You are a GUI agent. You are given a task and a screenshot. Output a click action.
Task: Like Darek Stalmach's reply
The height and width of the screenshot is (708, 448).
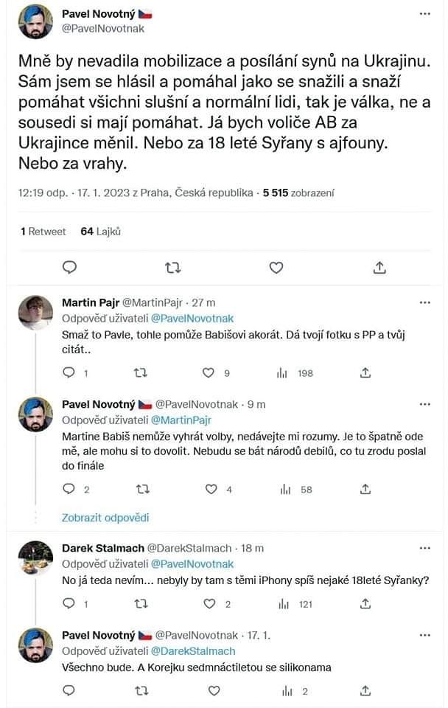point(209,604)
